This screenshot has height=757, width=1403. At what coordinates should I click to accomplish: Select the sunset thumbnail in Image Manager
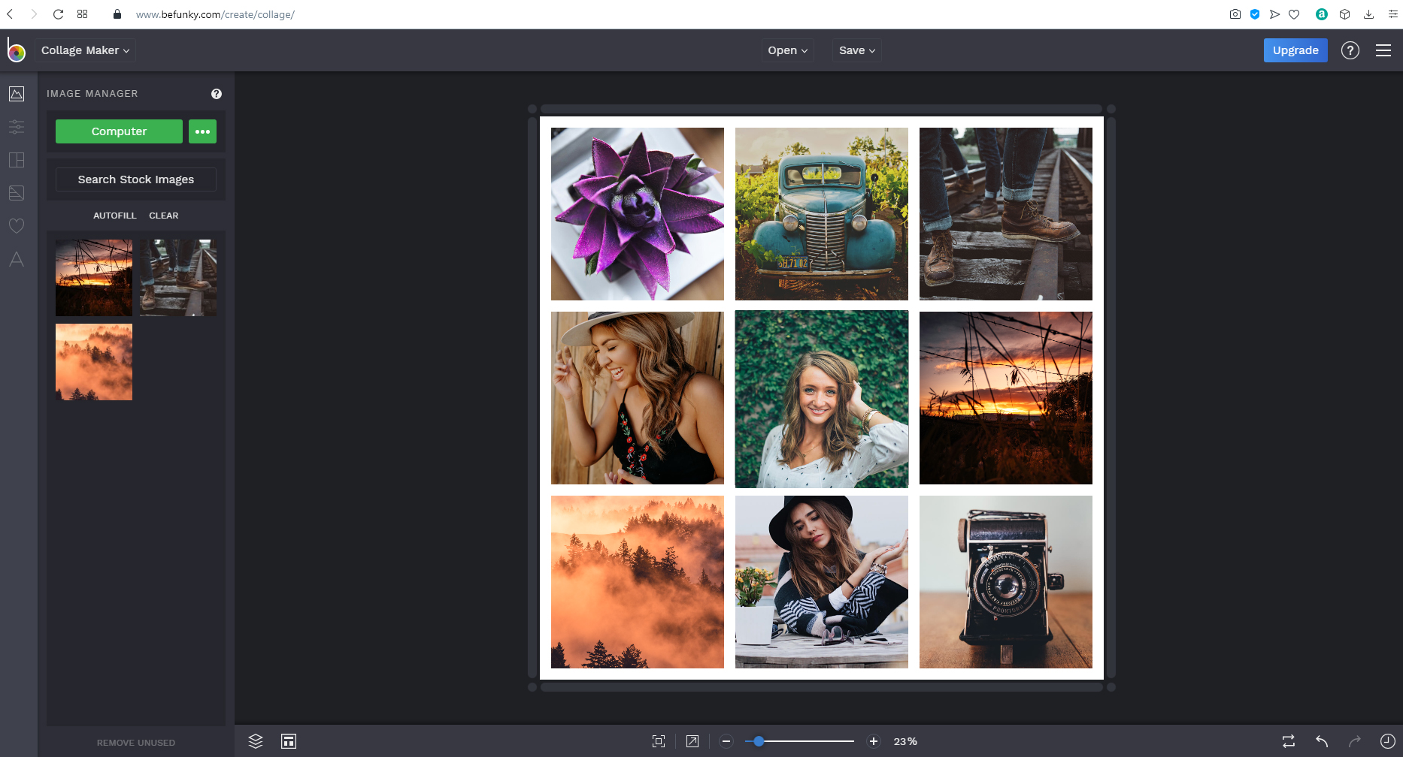click(x=94, y=278)
